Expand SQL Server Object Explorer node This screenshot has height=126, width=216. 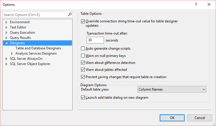(7, 64)
